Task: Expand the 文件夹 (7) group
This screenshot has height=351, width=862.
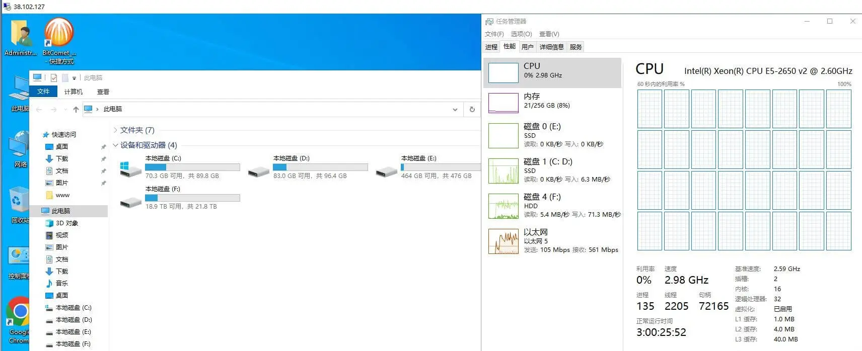Action: (115, 130)
